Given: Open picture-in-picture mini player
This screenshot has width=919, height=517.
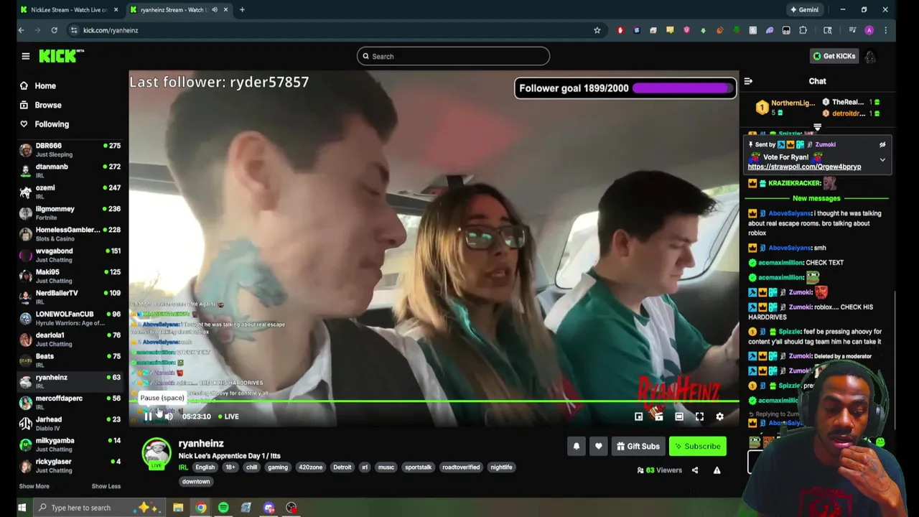Looking at the screenshot, I should pos(638,416).
